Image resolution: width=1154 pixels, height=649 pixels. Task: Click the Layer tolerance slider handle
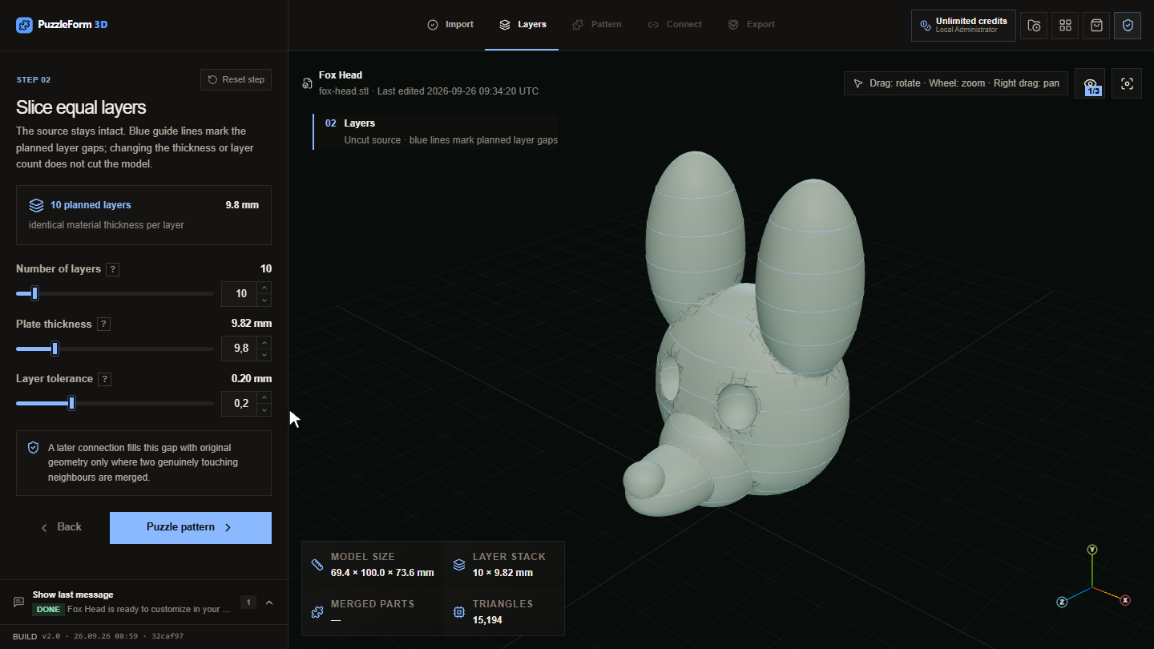[71, 403]
